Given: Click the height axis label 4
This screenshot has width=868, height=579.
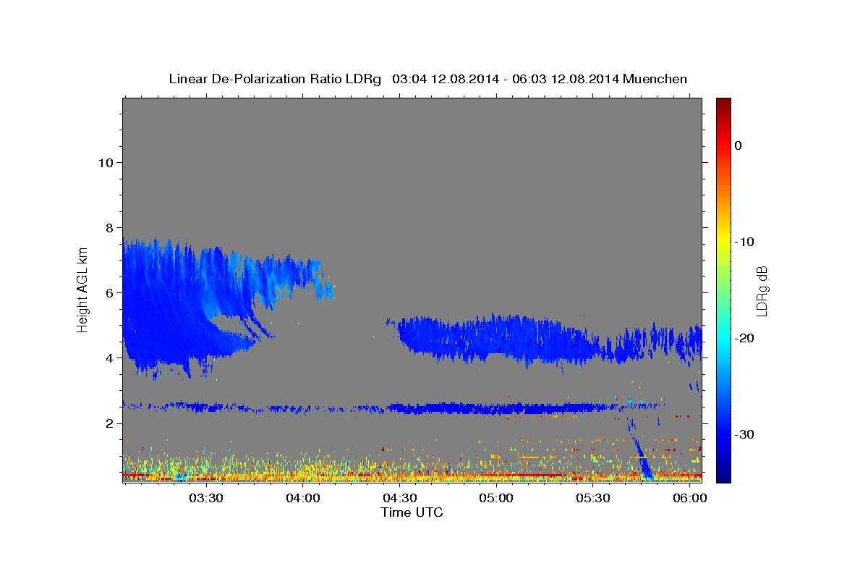Looking at the screenshot, I should pos(110,358).
